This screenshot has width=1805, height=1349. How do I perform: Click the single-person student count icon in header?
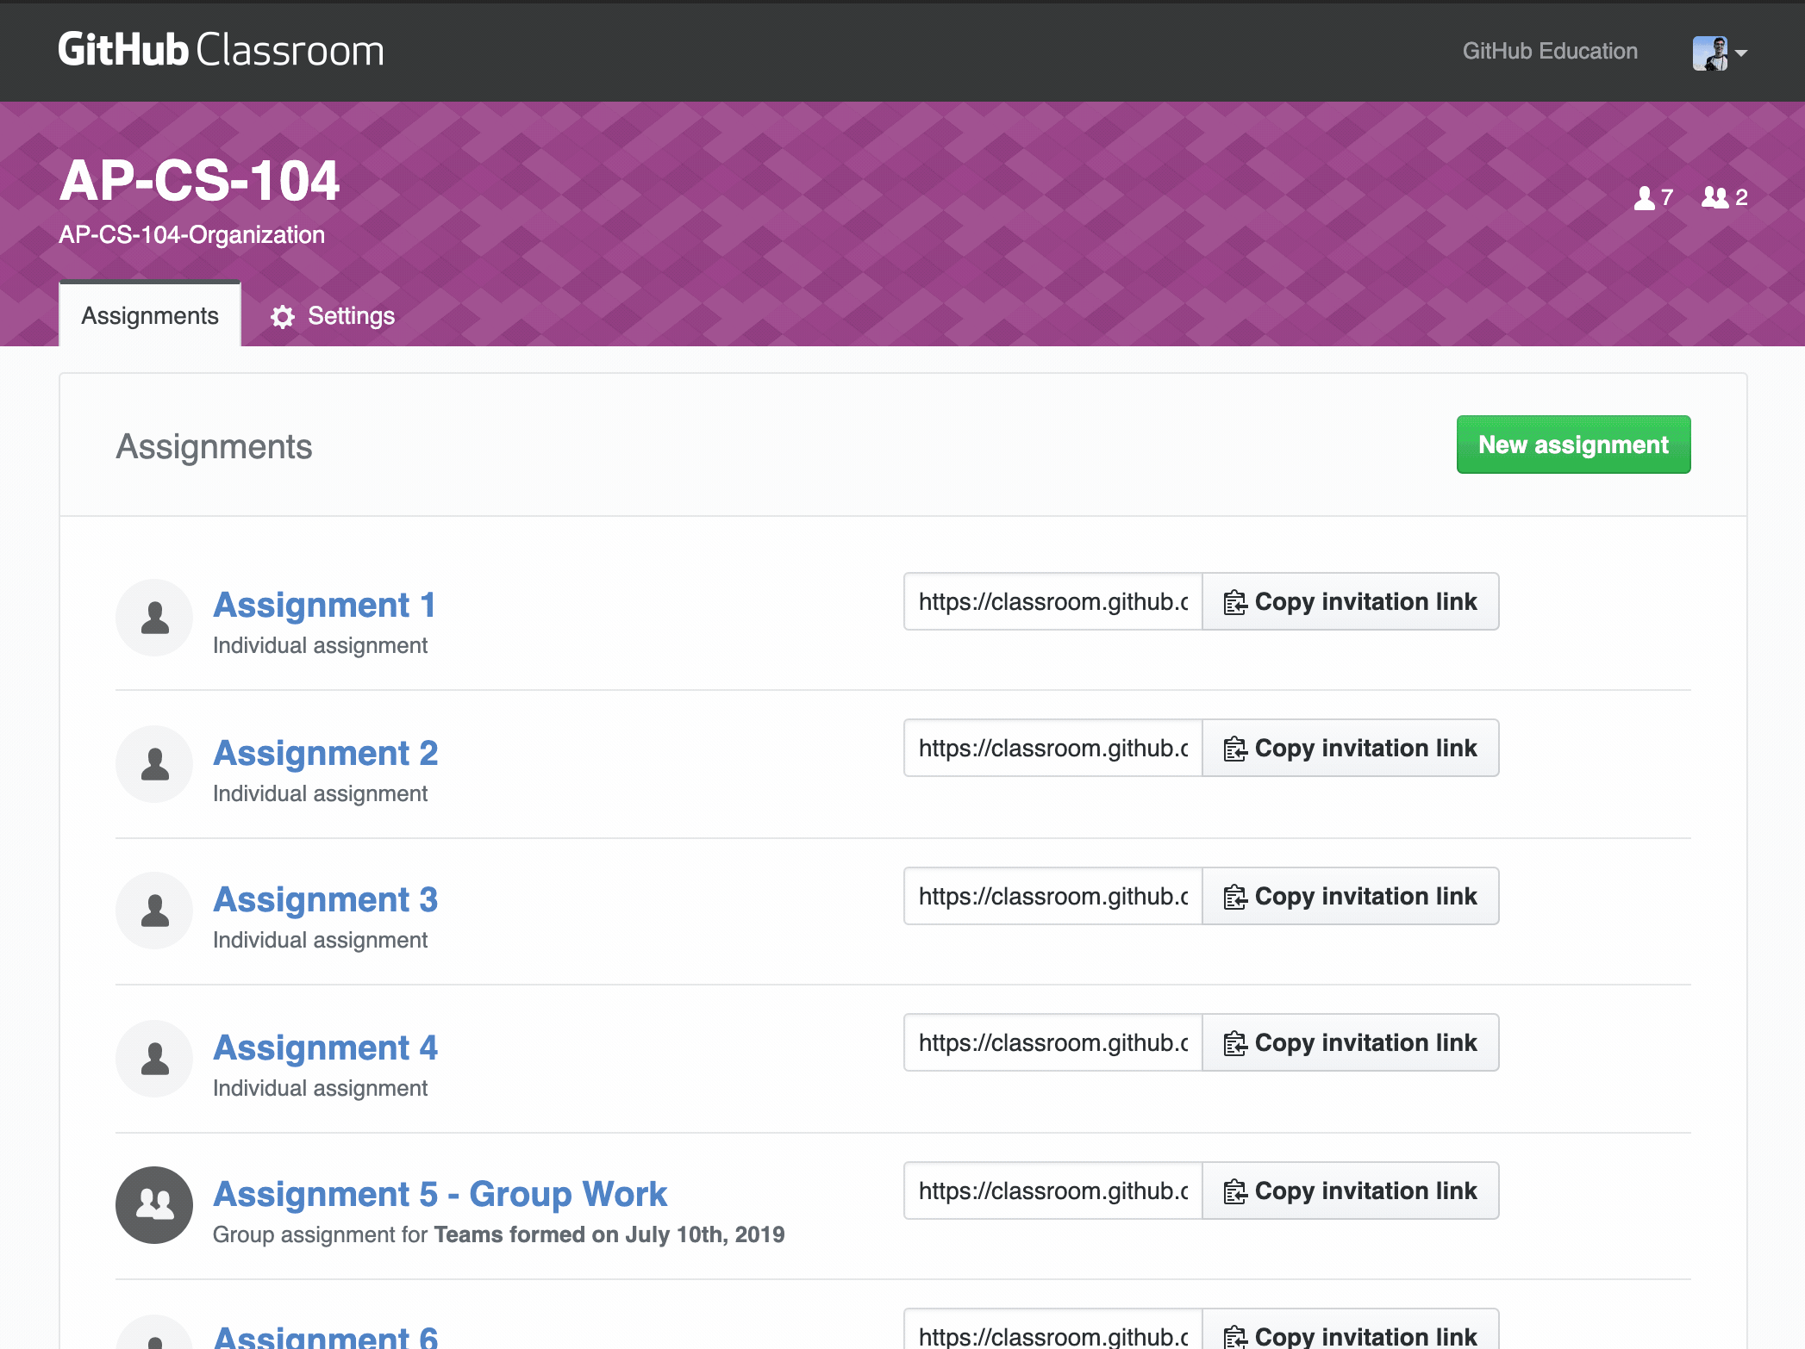point(1646,197)
